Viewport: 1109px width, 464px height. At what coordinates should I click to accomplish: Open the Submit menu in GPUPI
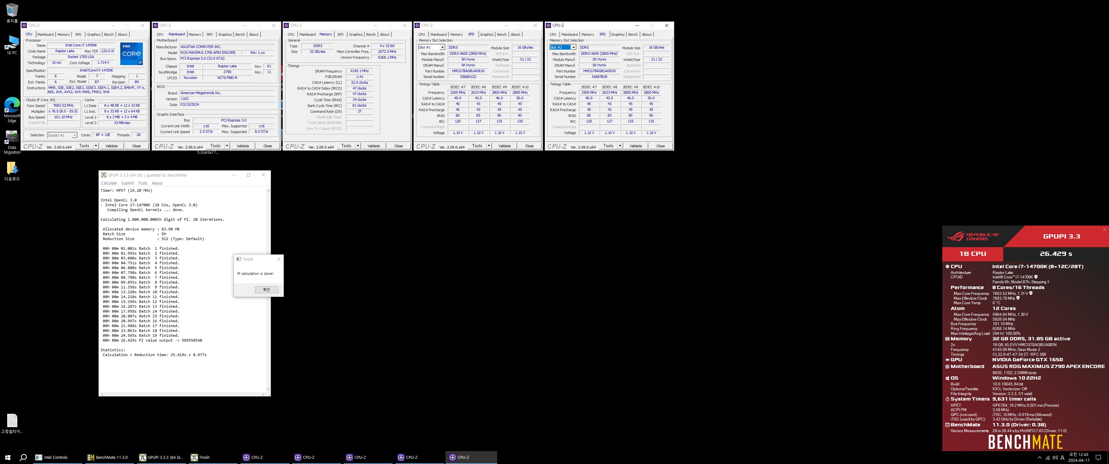(x=127, y=183)
